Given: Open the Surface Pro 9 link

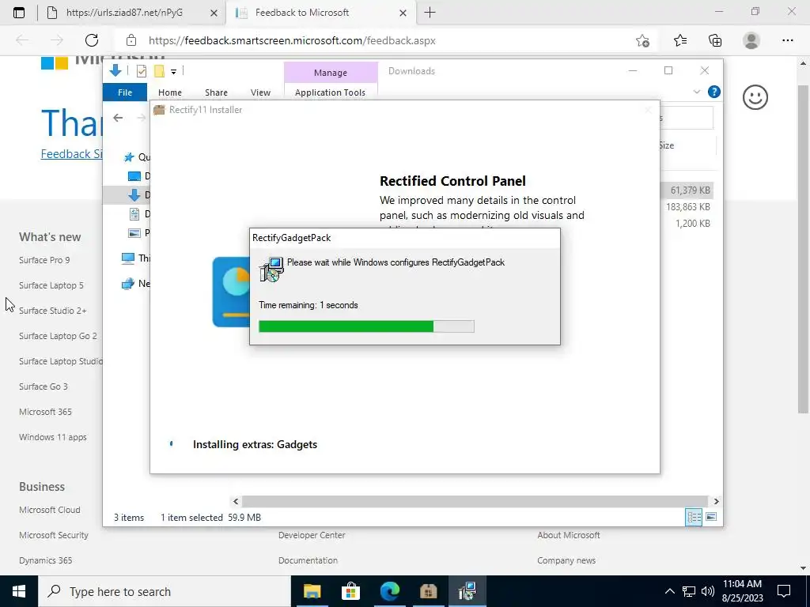Looking at the screenshot, I should pyautogui.click(x=44, y=260).
